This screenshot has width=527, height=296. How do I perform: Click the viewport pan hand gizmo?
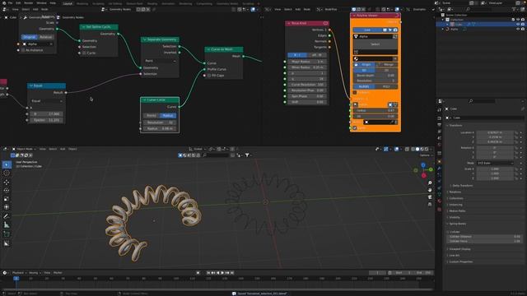tap(430, 190)
